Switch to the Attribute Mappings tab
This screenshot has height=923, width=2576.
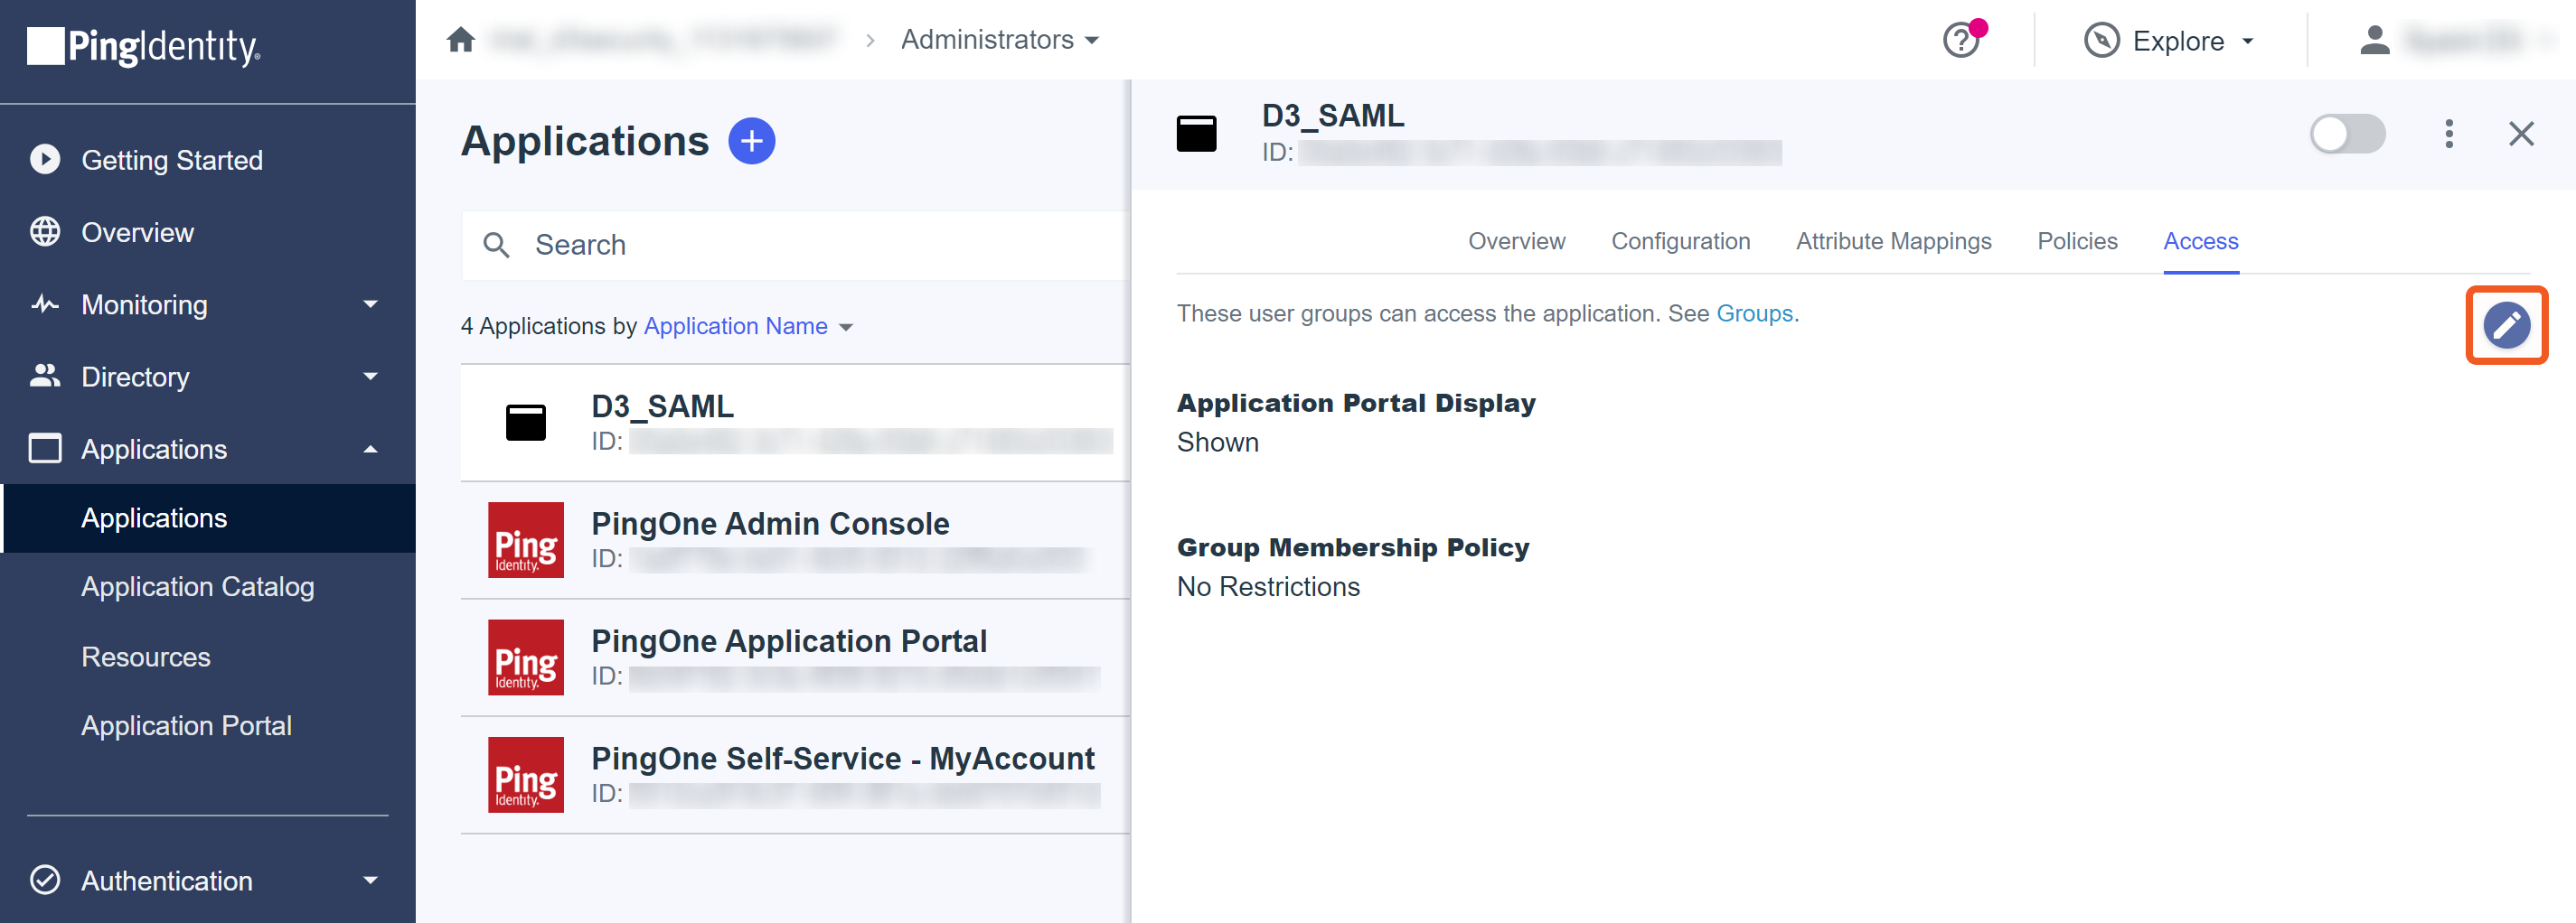point(1893,242)
